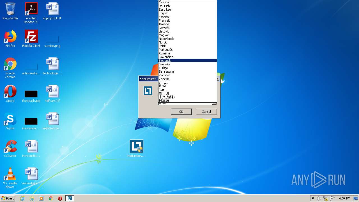Choose Čeština from the language list
The width and height of the screenshot is (359, 202).
click(x=188, y=2)
